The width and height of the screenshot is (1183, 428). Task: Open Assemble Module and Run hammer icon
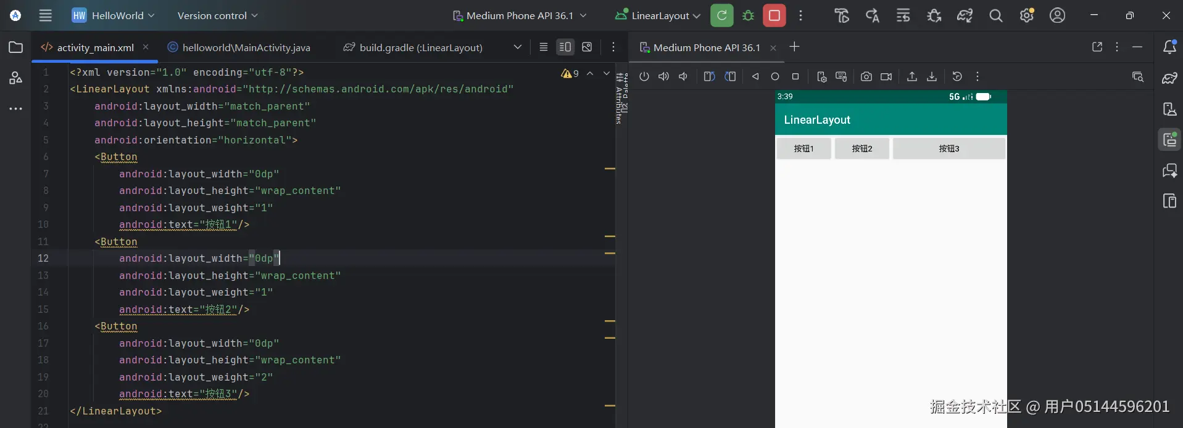[x=842, y=15]
